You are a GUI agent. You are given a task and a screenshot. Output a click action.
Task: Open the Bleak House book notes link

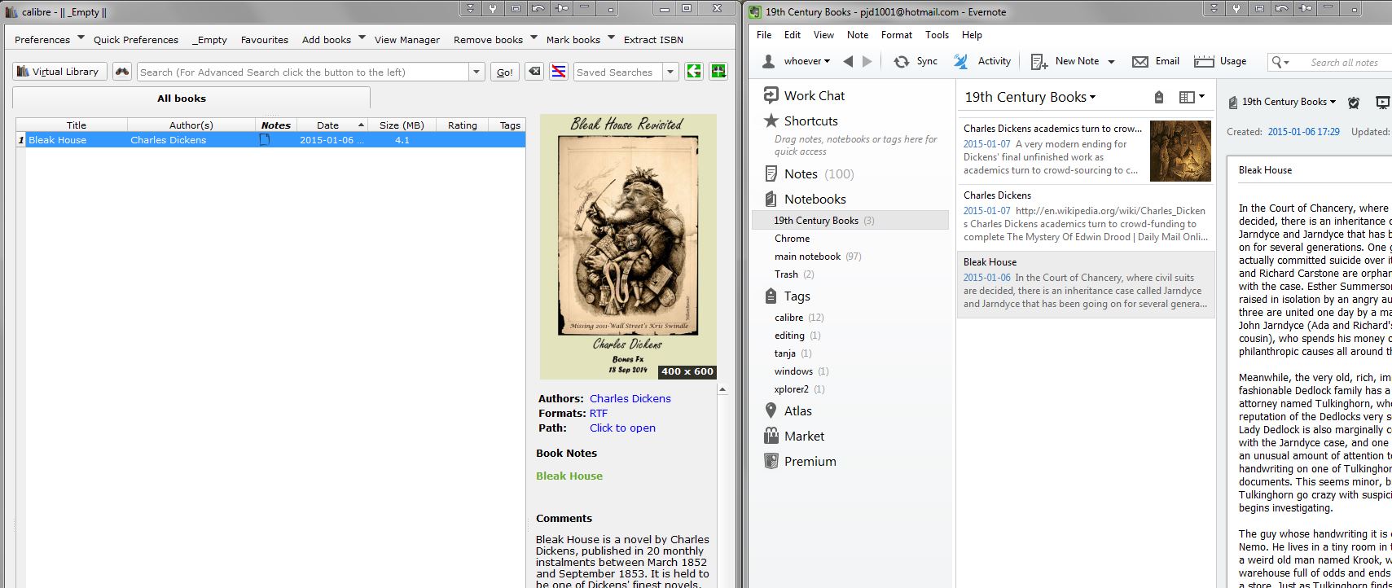(569, 476)
